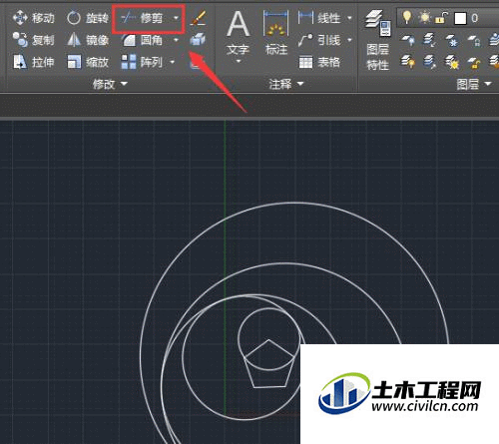499x444 pixels.
Task: Click the layer lock padlock tool
Action: tap(474, 41)
